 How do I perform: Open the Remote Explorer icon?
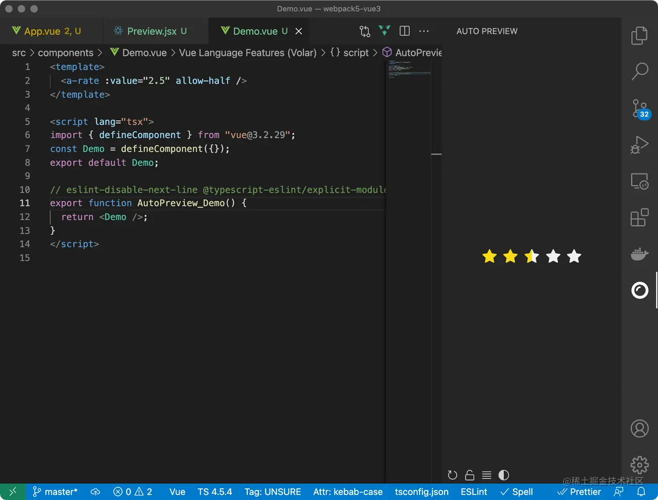click(639, 181)
